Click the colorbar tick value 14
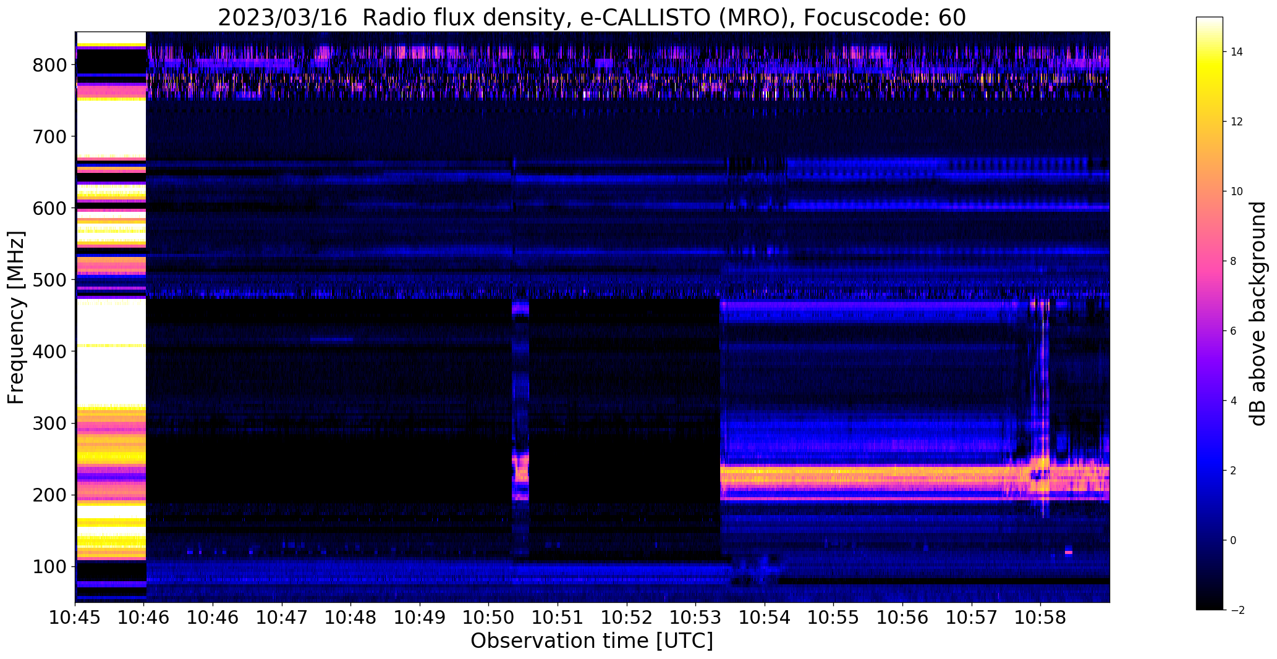The width and height of the screenshot is (1277, 659). tap(1236, 52)
